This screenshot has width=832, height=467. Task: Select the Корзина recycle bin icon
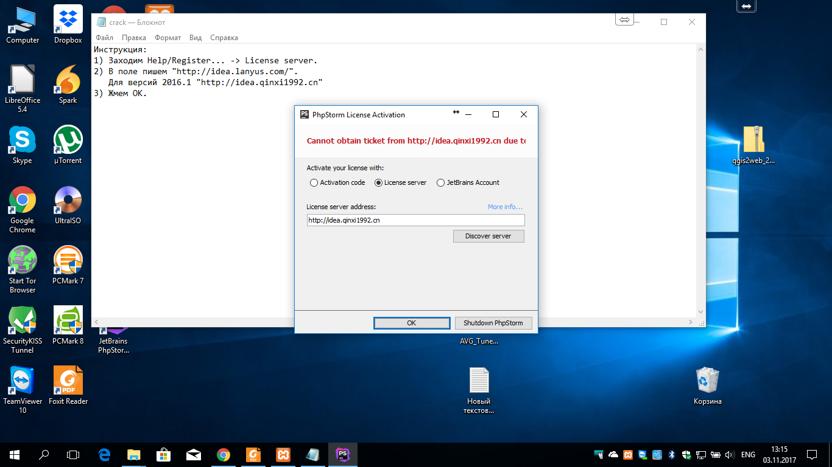(x=708, y=386)
